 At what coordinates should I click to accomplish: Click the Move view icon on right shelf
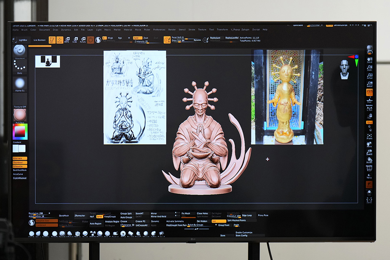pos(369,144)
